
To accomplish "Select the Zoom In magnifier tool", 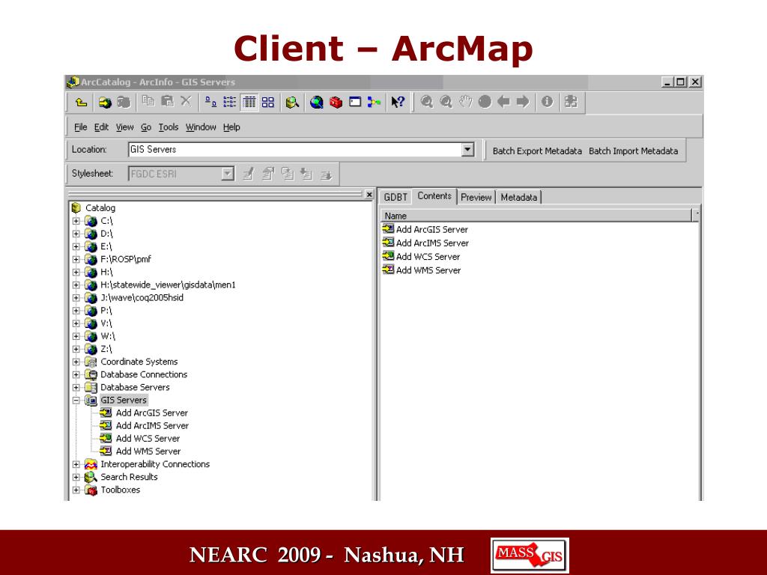I will coord(426,102).
